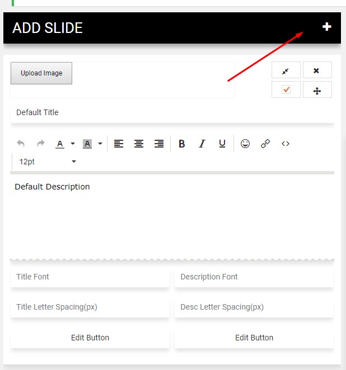Align text center

pyautogui.click(x=139, y=144)
